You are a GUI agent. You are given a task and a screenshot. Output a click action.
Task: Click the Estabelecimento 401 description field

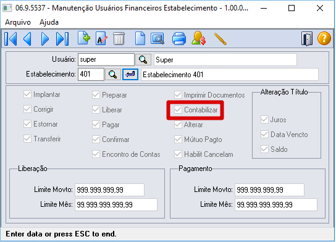230,75
